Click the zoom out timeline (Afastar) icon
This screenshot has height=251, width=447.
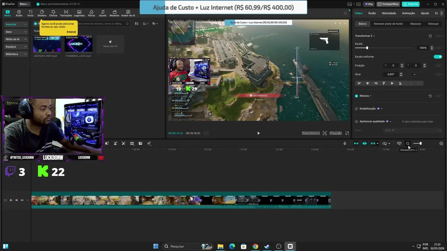(x=408, y=143)
